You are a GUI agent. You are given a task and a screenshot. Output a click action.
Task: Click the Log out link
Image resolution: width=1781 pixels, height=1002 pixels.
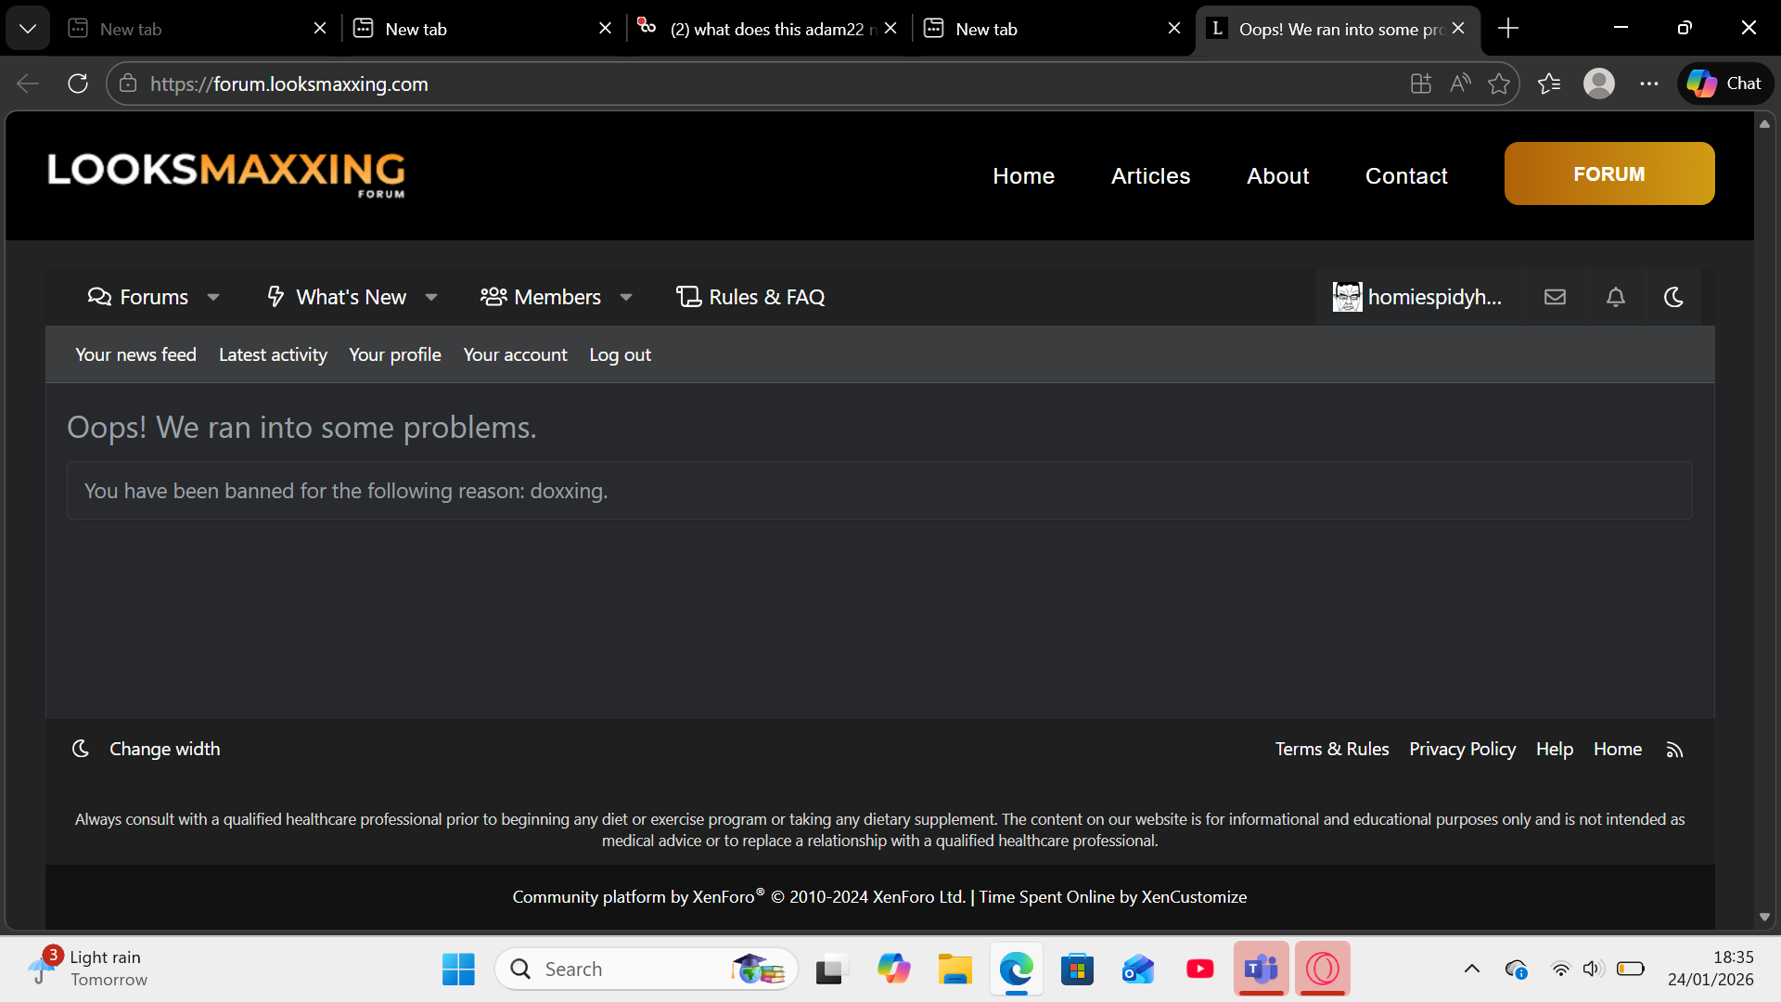tap(620, 354)
